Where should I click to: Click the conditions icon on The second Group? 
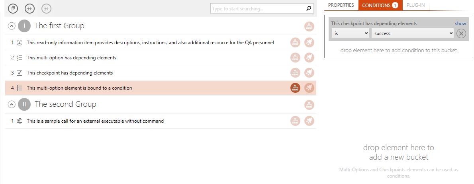point(309,105)
